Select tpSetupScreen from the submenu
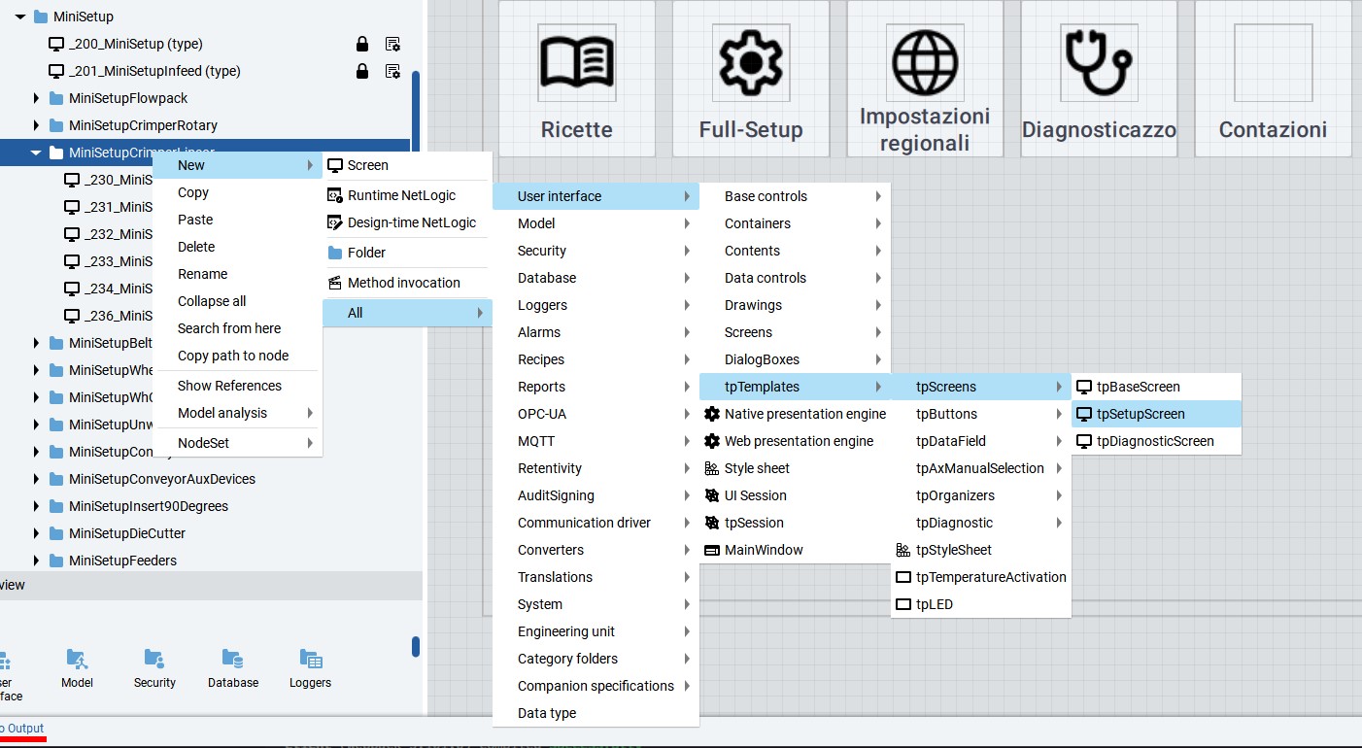 pyautogui.click(x=1141, y=414)
